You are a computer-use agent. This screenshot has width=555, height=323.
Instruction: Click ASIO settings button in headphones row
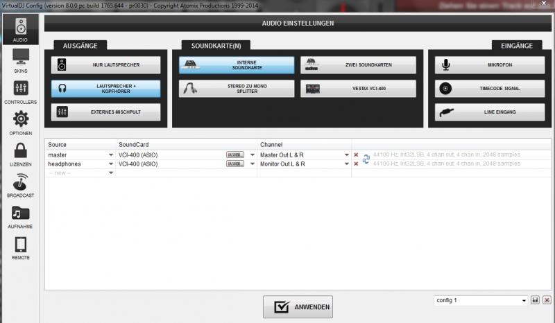tap(235, 164)
